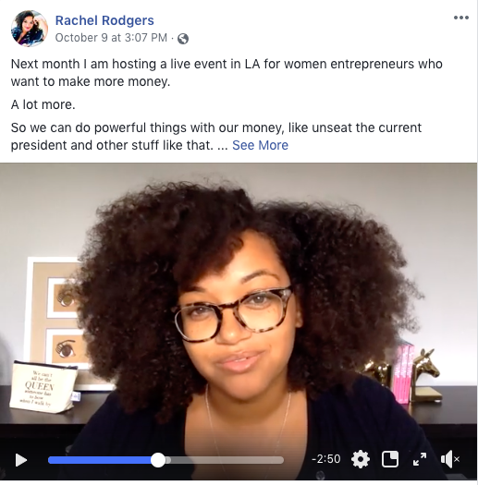This screenshot has height=485, width=478.
Task: Expand video to fullscreen
Action: (420, 459)
